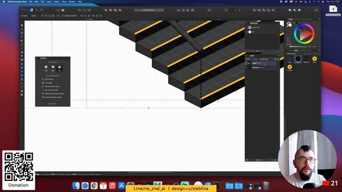Select the Ellipse shape tool
This screenshot has height=192, width=342.
click(22, 71)
